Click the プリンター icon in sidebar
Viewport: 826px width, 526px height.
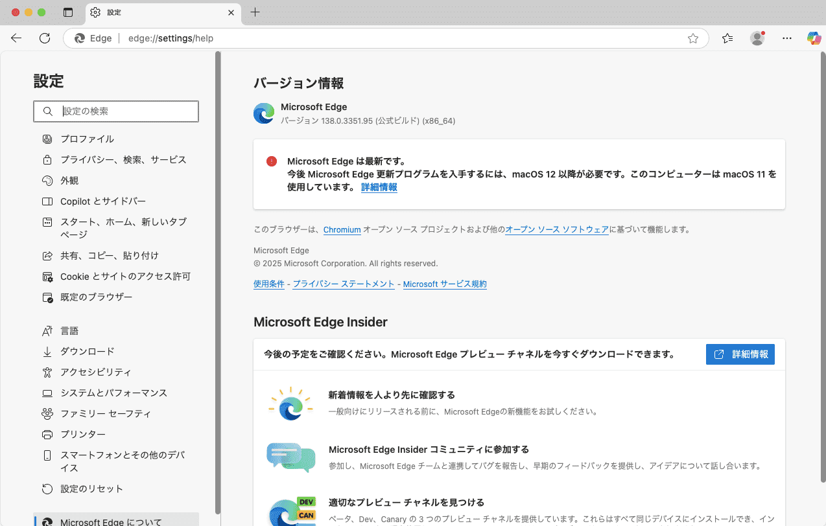coord(47,434)
